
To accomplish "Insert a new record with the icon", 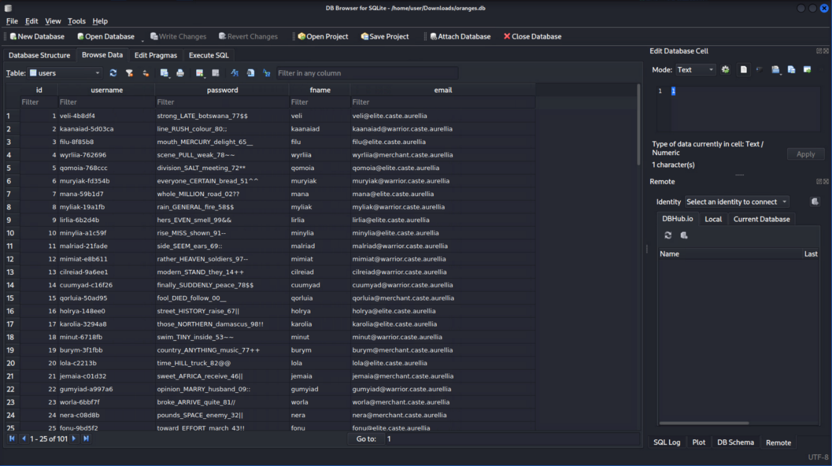I will point(200,73).
